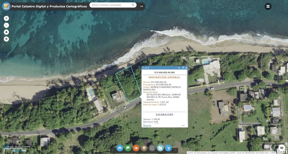Click Area de mapa 1,323.53 value
Image resolution: width=288 pixels, height=154 pixels.
click(x=162, y=105)
